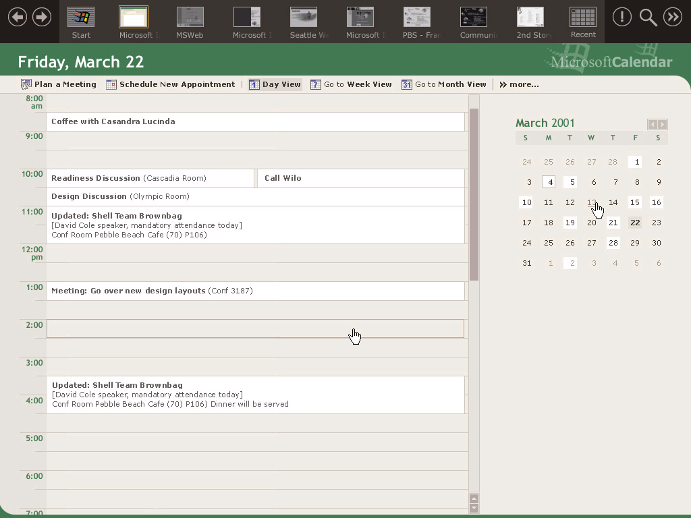Select March 19 in mini calendar
Viewport: 691px width, 518px height.
click(x=570, y=223)
